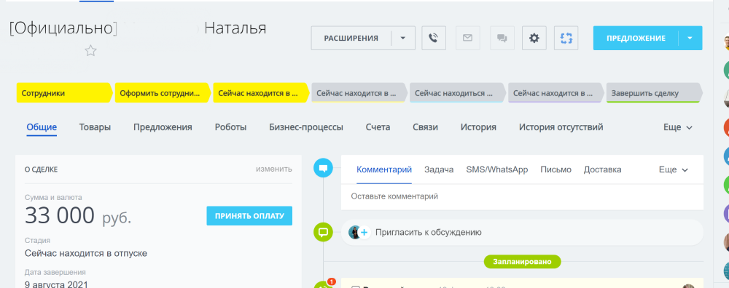Open the История tab
The image size is (729, 288).
click(x=478, y=127)
